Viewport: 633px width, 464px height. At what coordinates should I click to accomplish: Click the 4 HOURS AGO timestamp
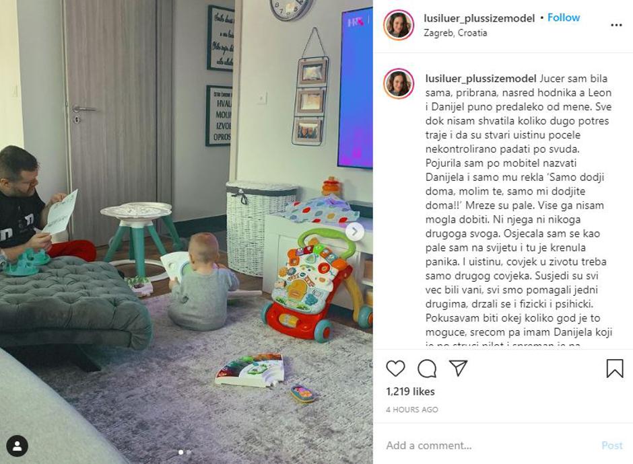click(411, 410)
